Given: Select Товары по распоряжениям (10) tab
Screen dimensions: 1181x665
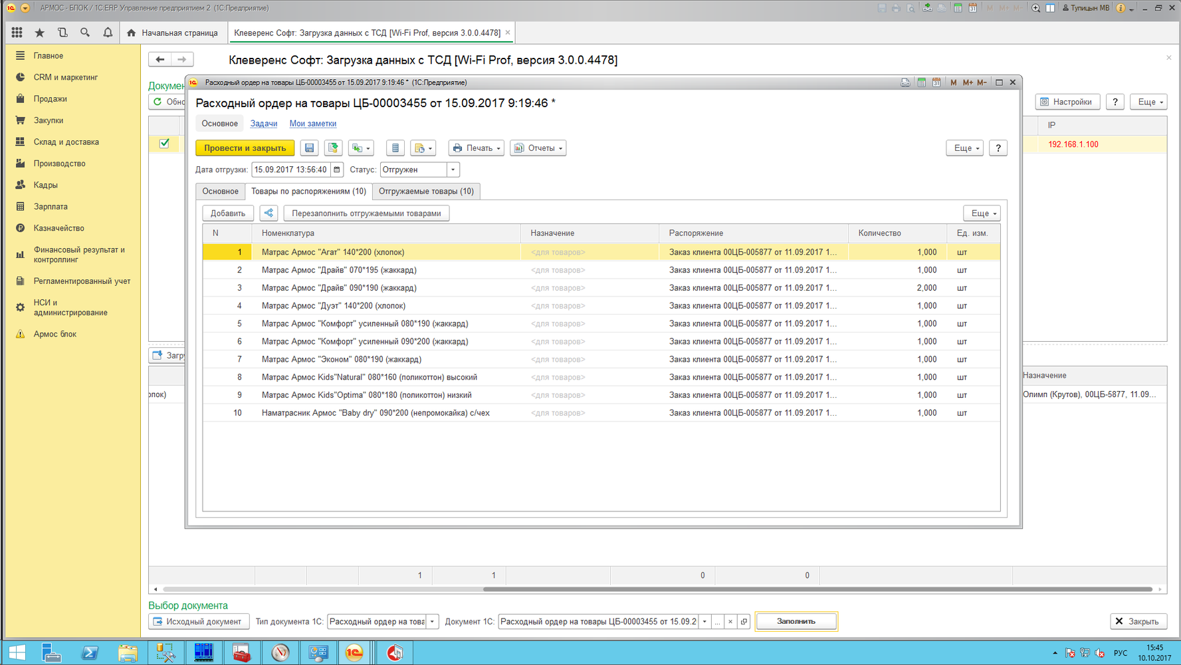Looking at the screenshot, I should click(308, 192).
